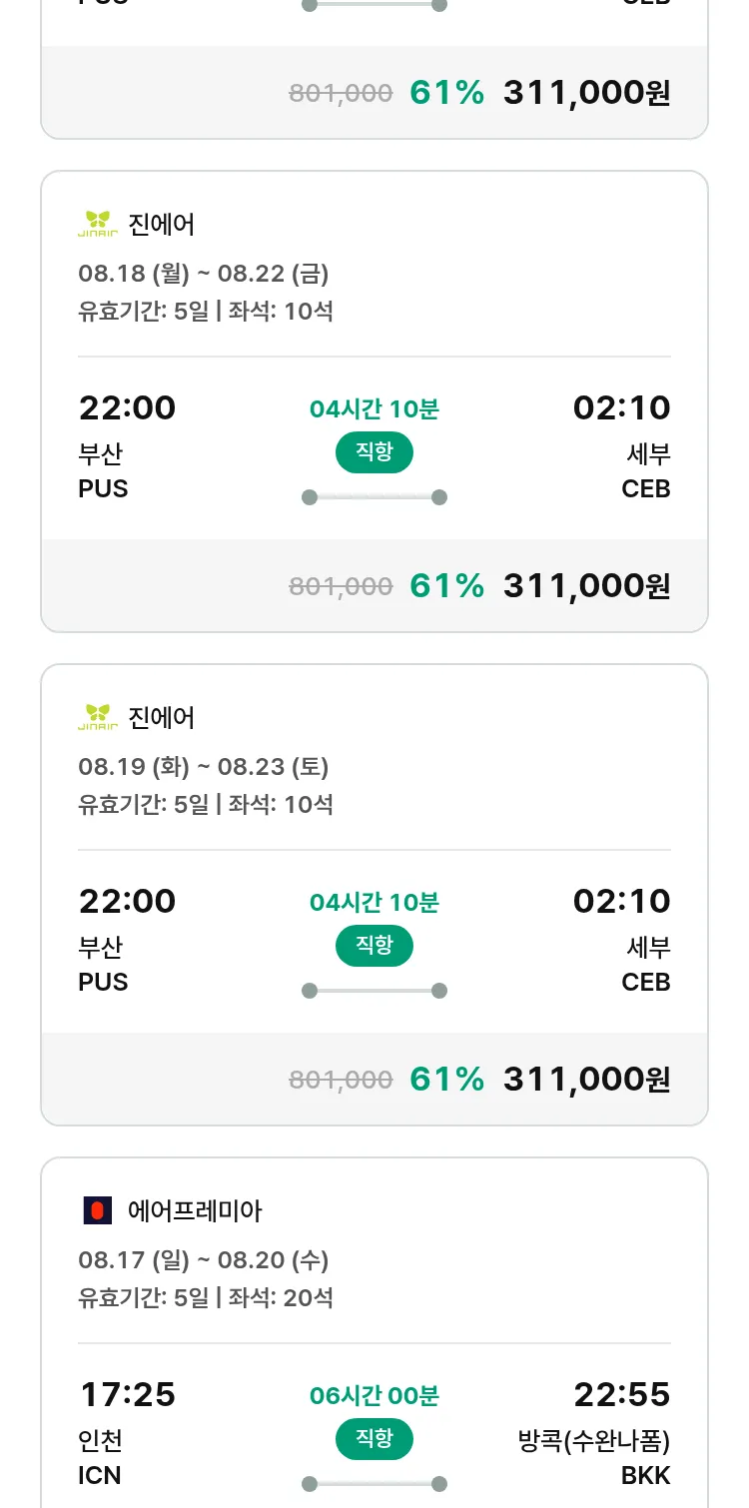The height and width of the screenshot is (1508, 749).
Task: Select 311,000원 price on 08.19 flight
Action: [x=586, y=1079]
